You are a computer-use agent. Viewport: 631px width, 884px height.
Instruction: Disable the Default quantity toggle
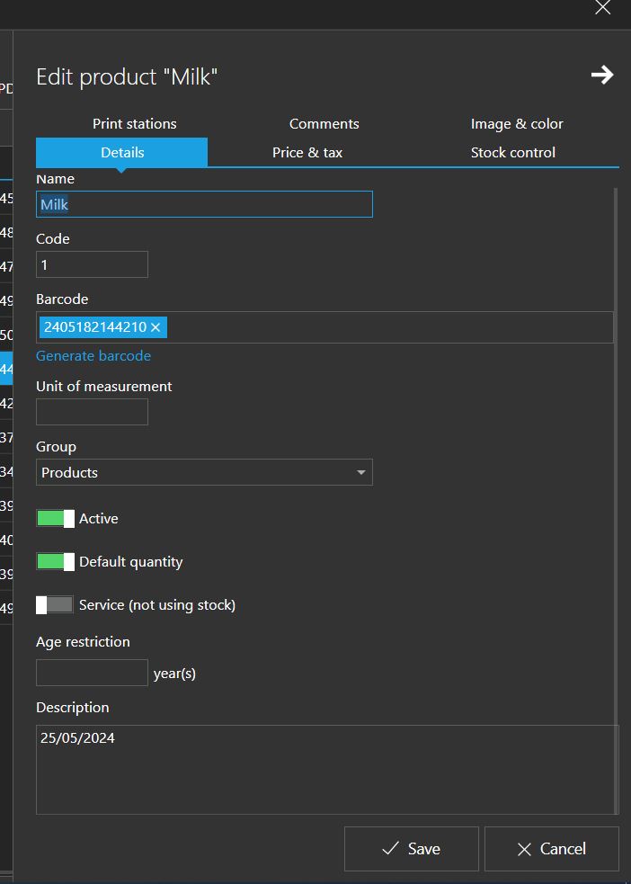pos(55,562)
